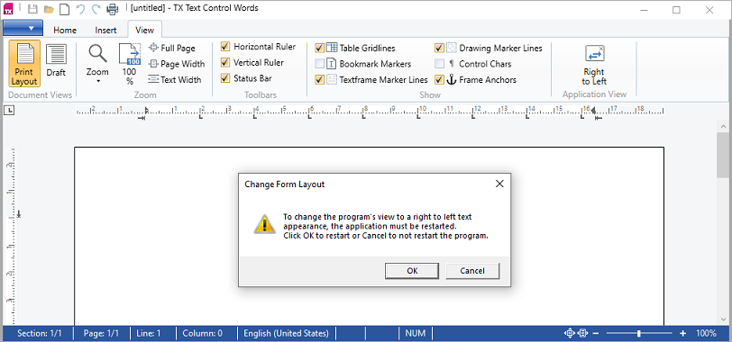
Task: Open the blue application menu dropdown
Action: coord(23,28)
